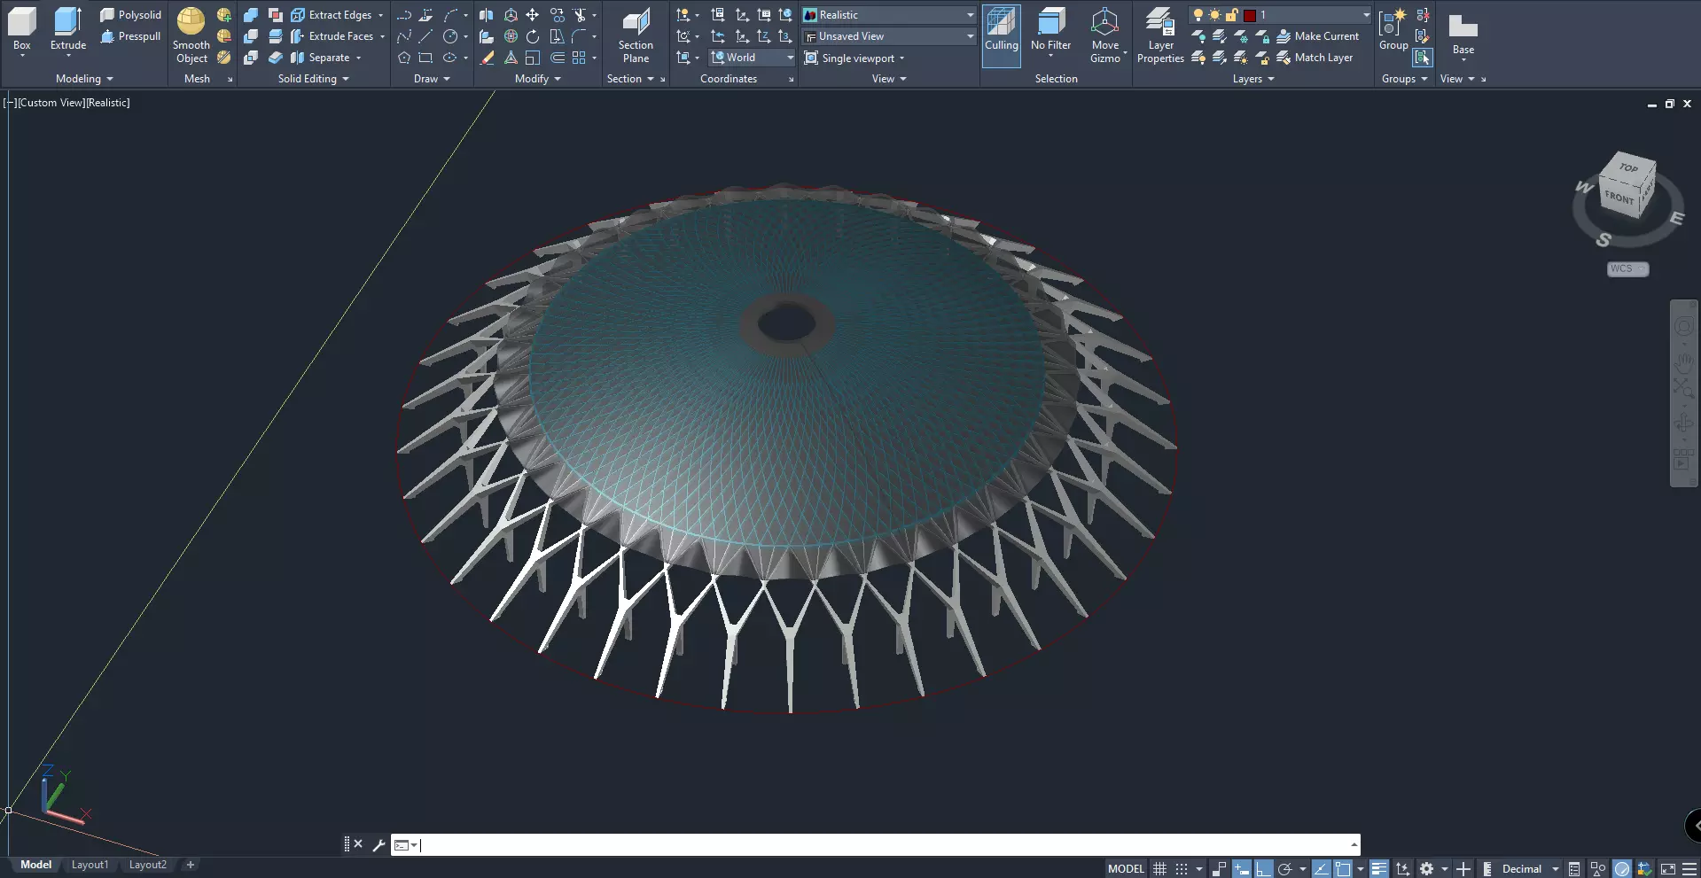The width and height of the screenshot is (1701, 878).
Task: Click the Move Gizmo icon
Action: [x=1105, y=35]
